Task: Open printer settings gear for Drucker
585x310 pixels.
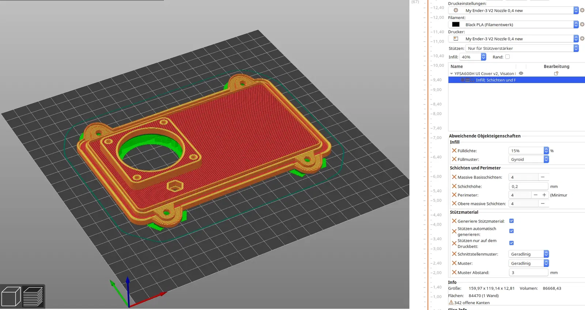Action: pos(582,38)
